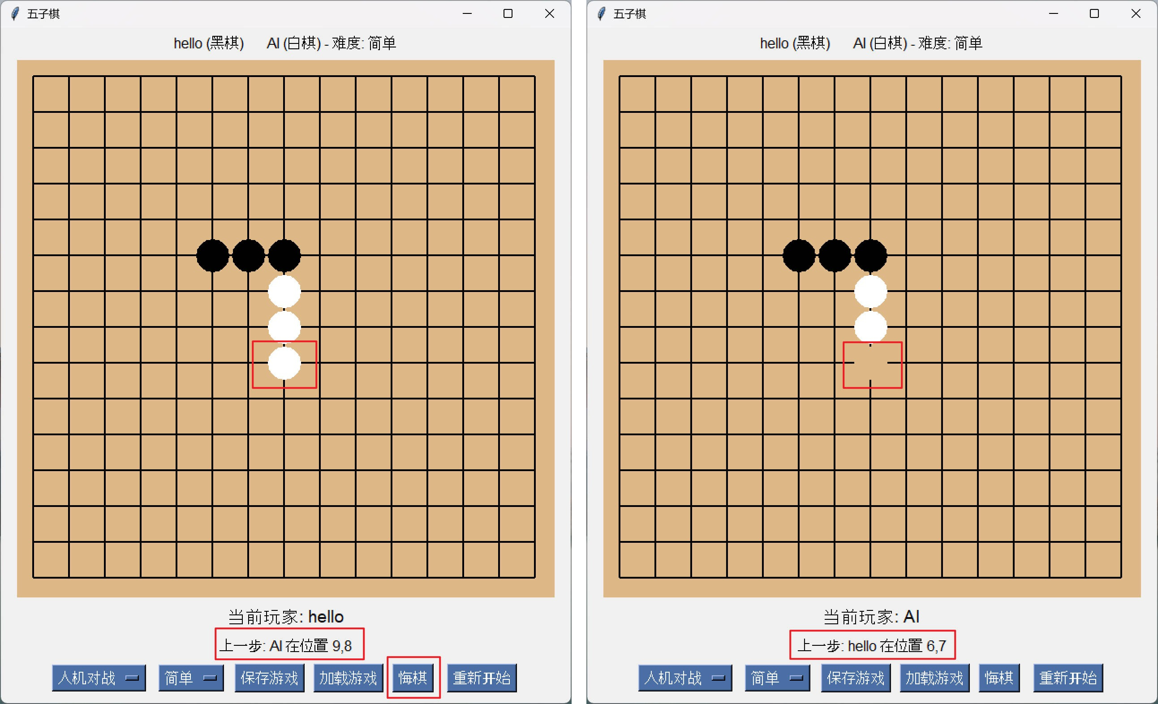The width and height of the screenshot is (1158, 704).
Task: Expand 简单 difficulty dropdown in right window
Action: pyautogui.click(x=777, y=678)
